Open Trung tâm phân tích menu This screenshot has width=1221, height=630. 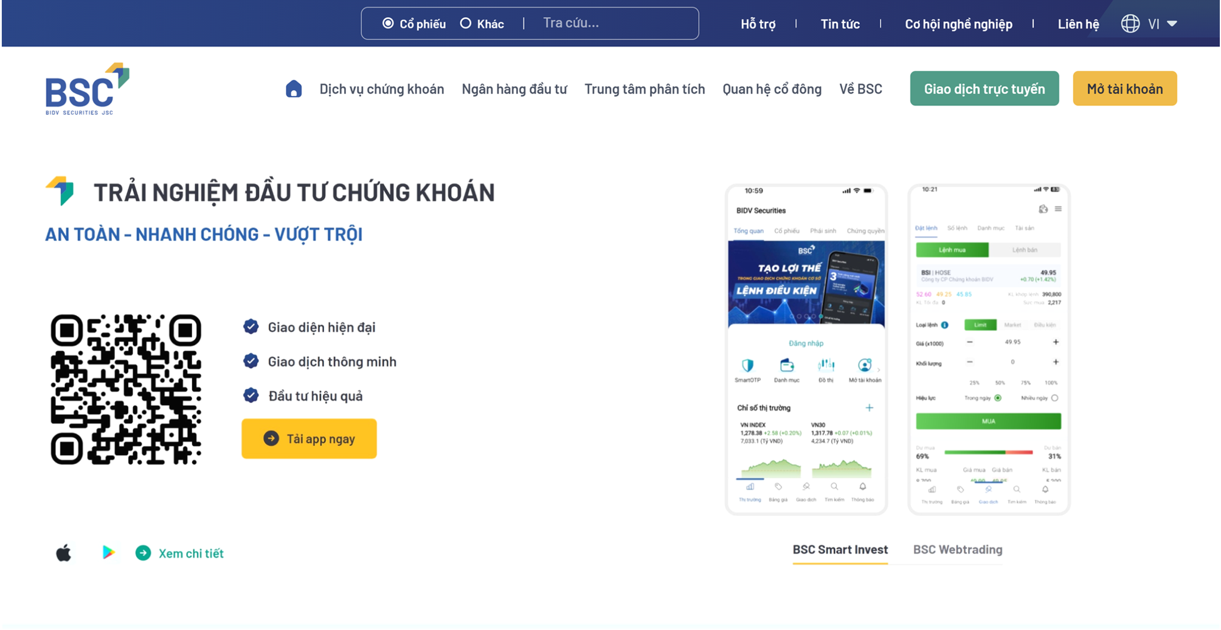click(645, 89)
